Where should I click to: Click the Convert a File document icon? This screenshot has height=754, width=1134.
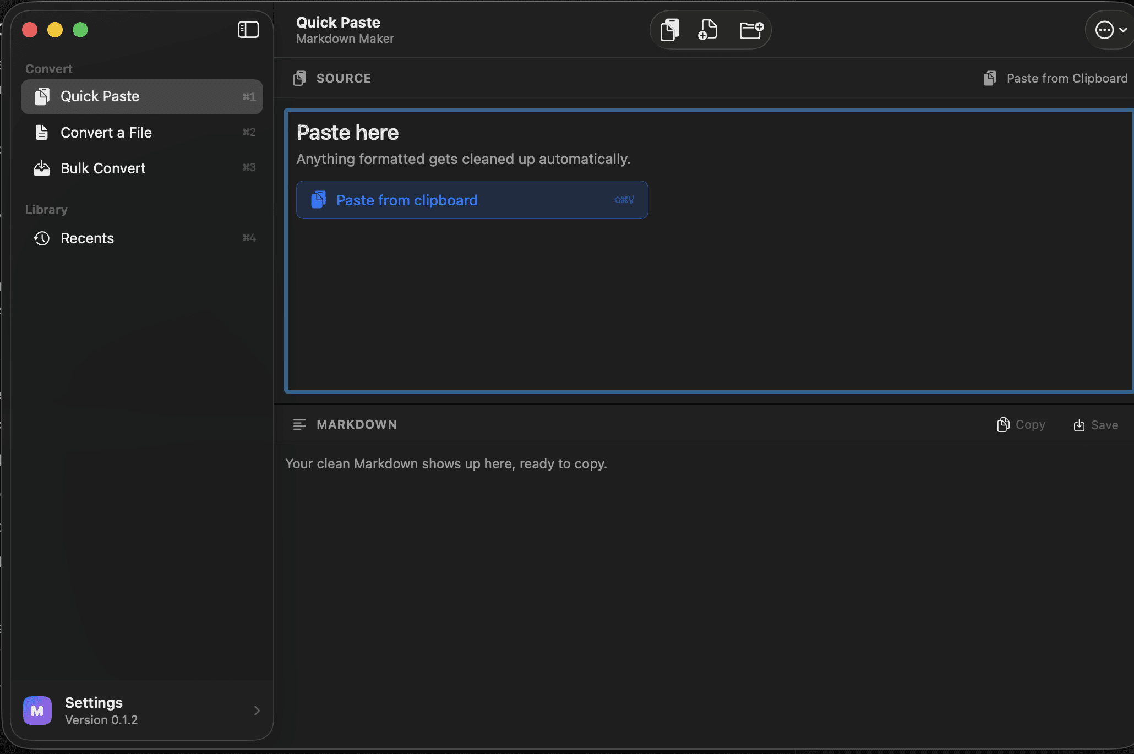42,133
